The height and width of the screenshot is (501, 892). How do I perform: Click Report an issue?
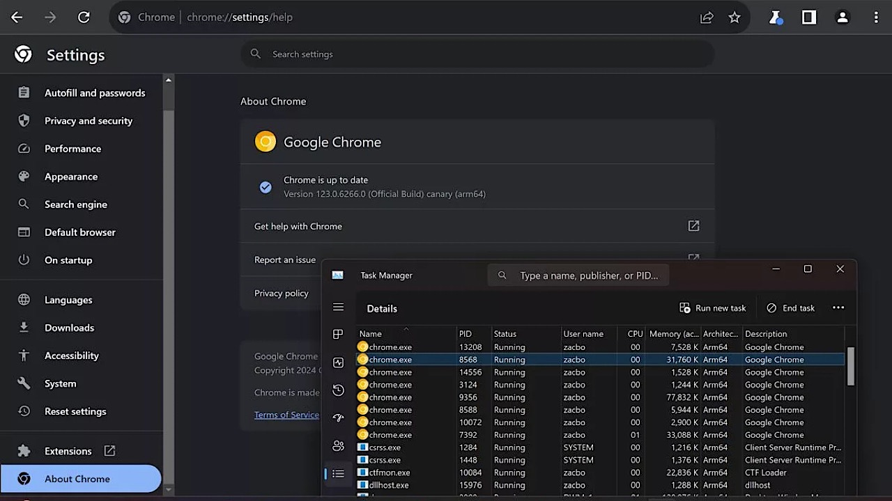[x=285, y=260]
